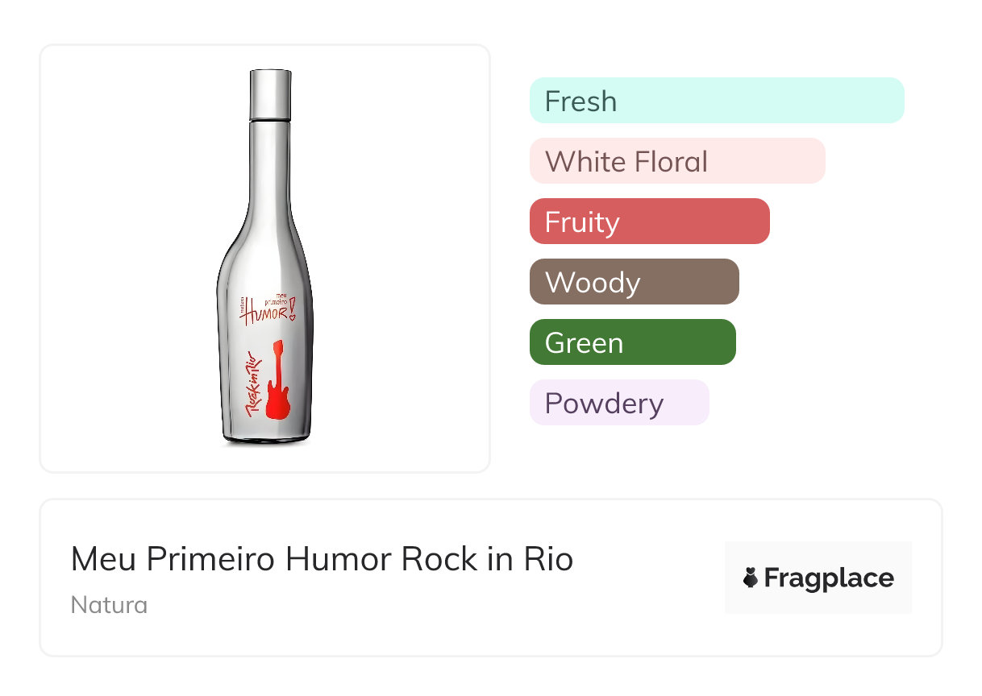The width and height of the screenshot is (982, 696).
Task: Click the silver bottle cap
Action: 269,95
